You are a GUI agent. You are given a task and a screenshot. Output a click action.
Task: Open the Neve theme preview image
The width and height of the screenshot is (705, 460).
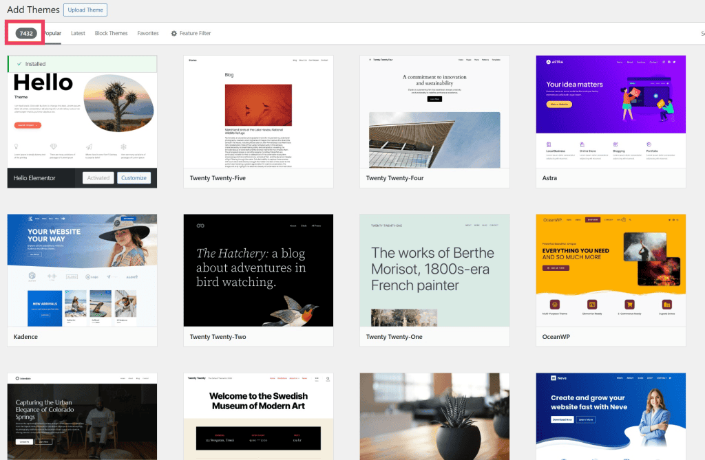coord(611,417)
